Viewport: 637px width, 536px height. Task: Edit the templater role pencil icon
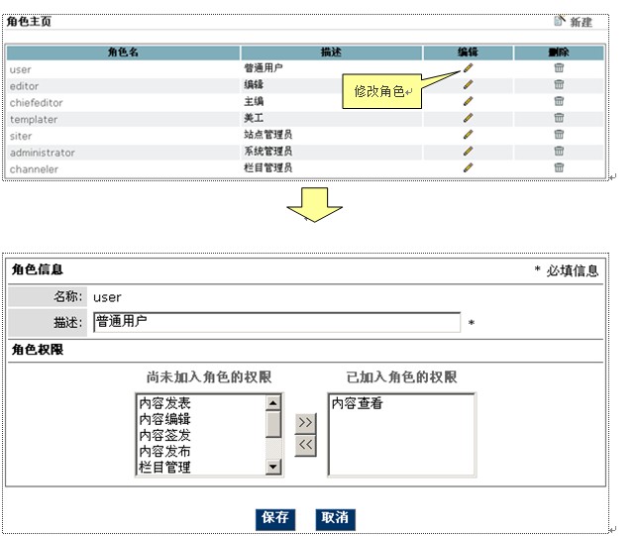(x=468, y=118)
